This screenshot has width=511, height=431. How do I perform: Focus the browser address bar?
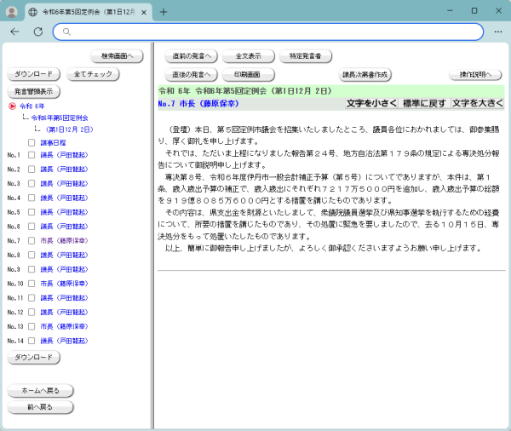tap(268, 32)
